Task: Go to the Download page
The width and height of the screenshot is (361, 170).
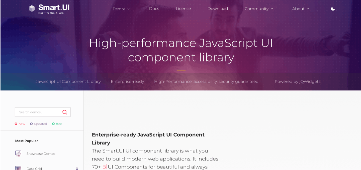Action: point(218,8)
